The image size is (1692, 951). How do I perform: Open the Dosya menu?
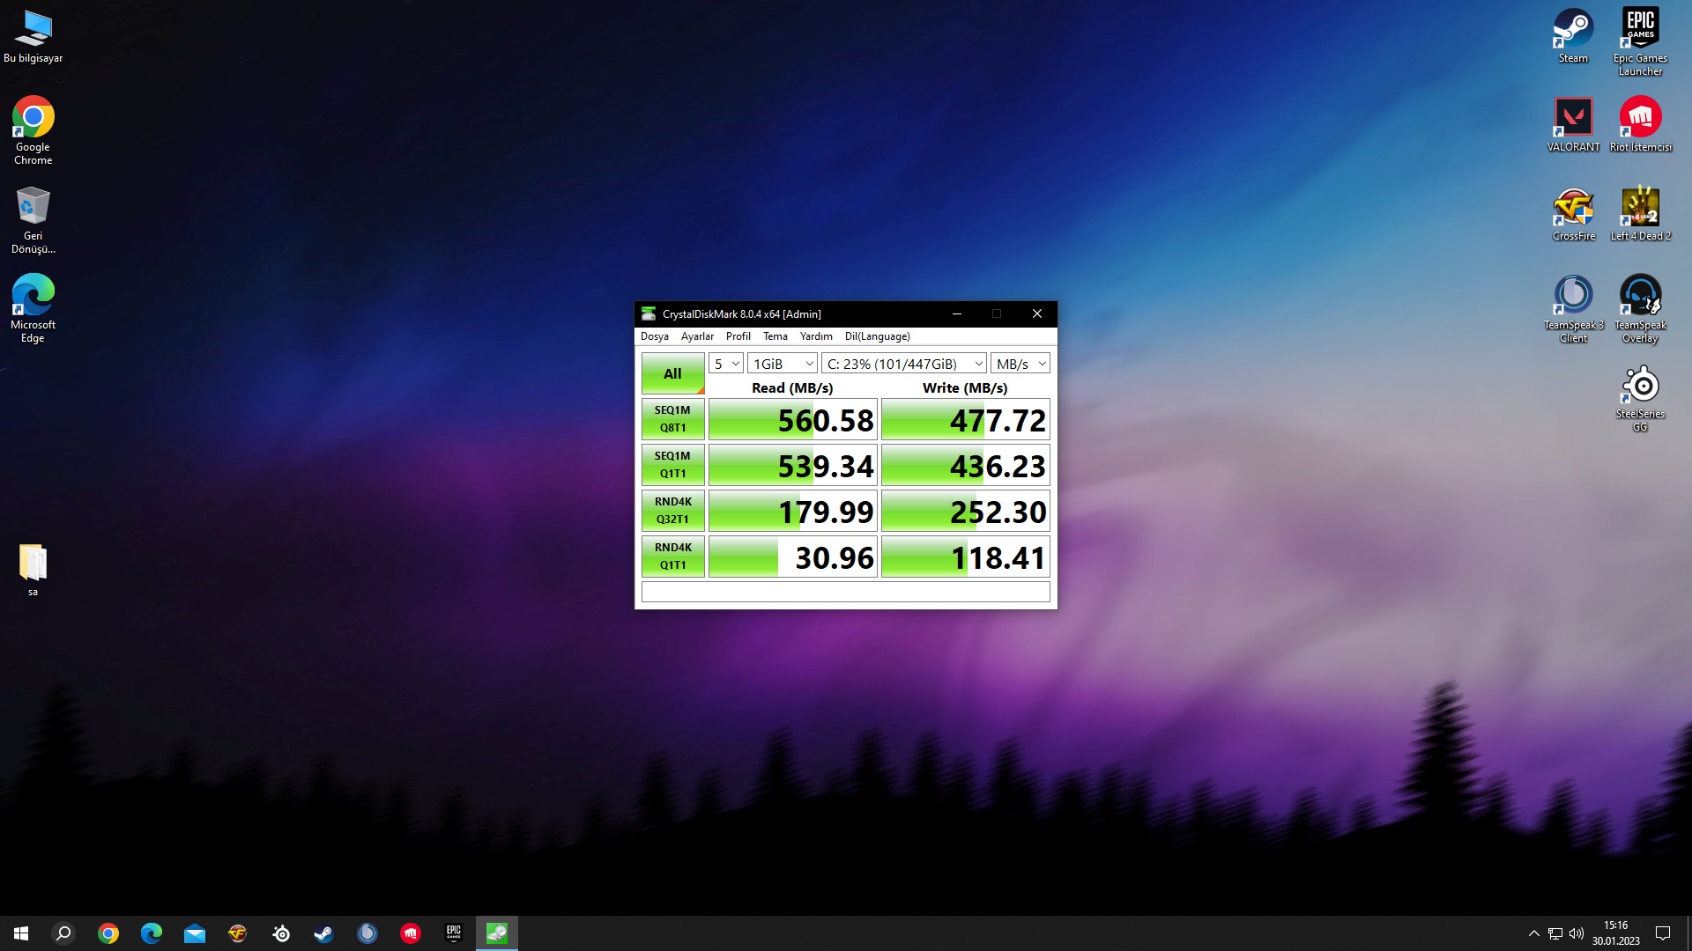pos(654,336)
